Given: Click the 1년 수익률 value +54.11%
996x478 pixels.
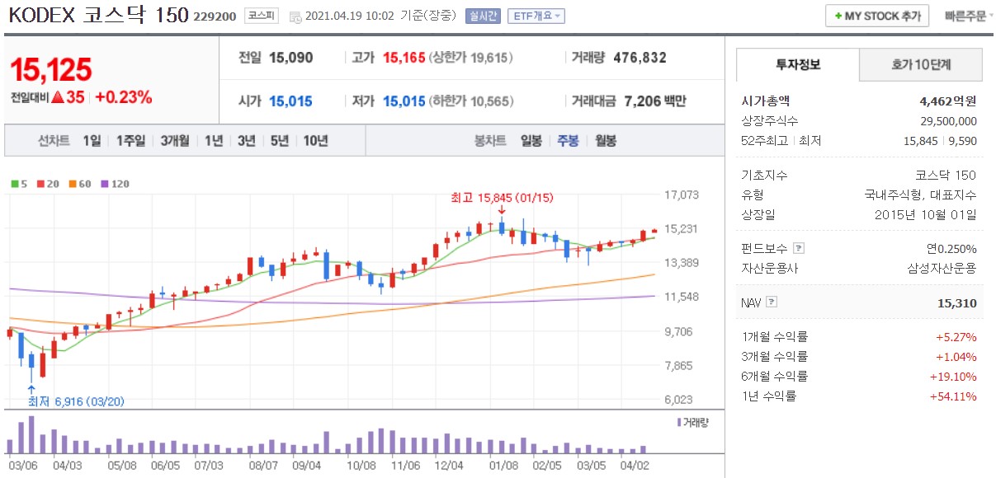Looking at the screenshot, I should click(x=953, y=396).
